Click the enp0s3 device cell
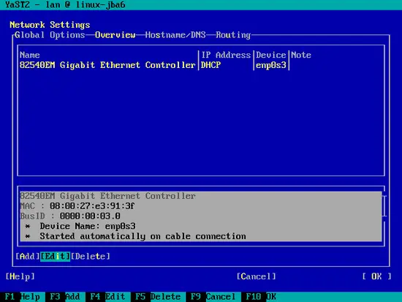The width and height of the screenshot is (402, 302). [271, 65]
